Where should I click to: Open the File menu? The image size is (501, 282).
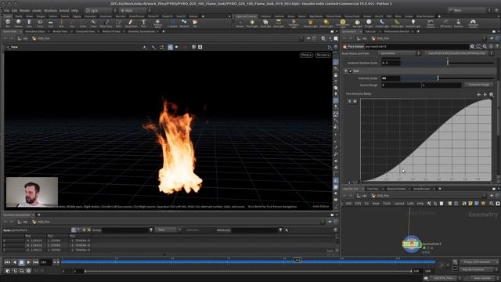pyautogui.click(x=6, y=10)
